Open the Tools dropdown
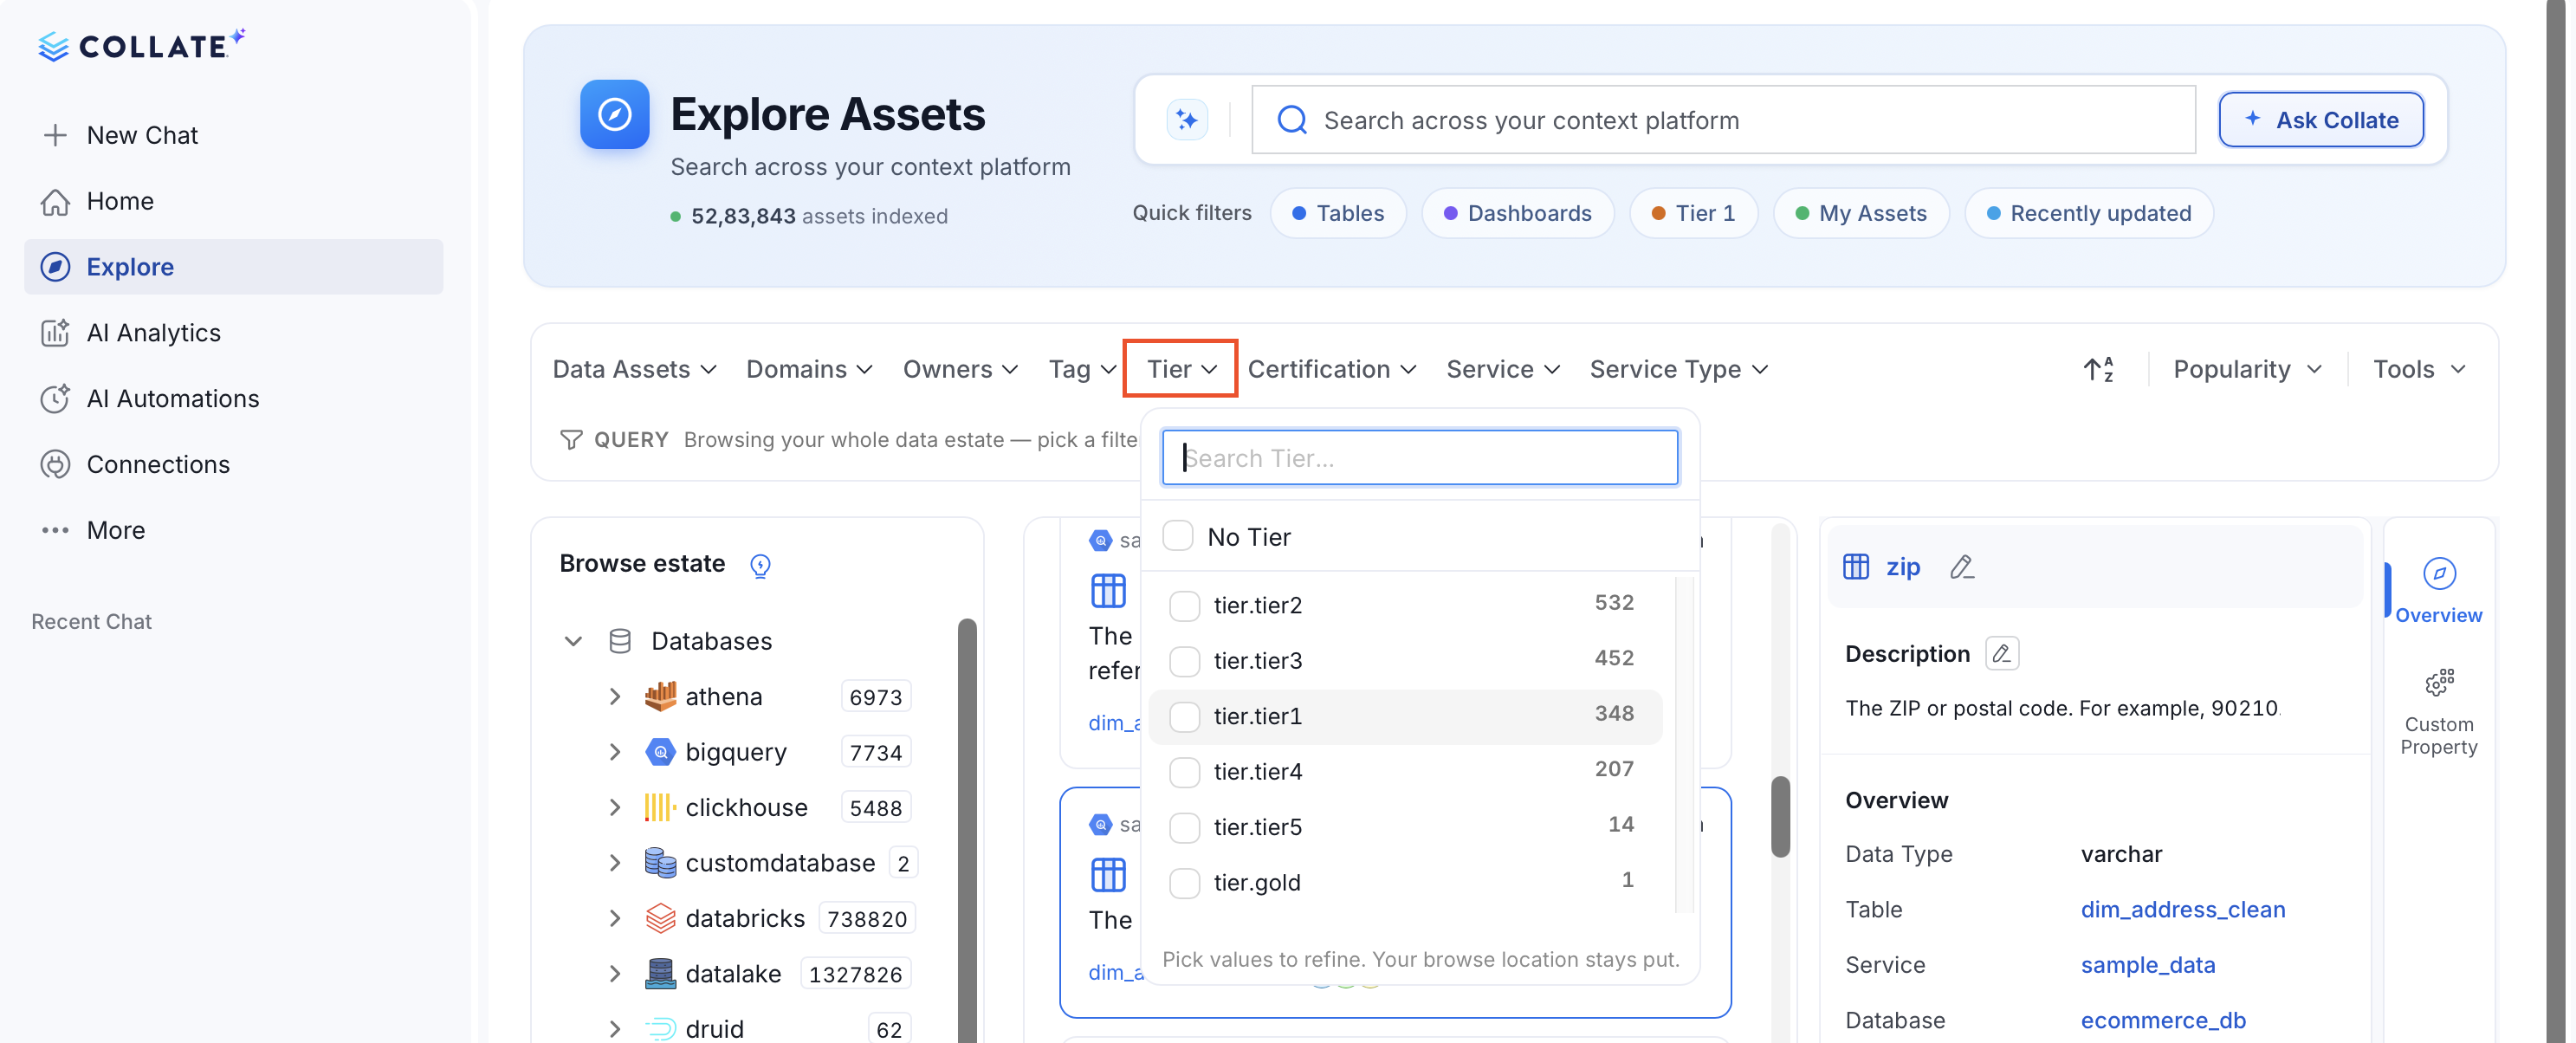The height and width of the screenshot is (1043, 2576). tap(2419, 369)
